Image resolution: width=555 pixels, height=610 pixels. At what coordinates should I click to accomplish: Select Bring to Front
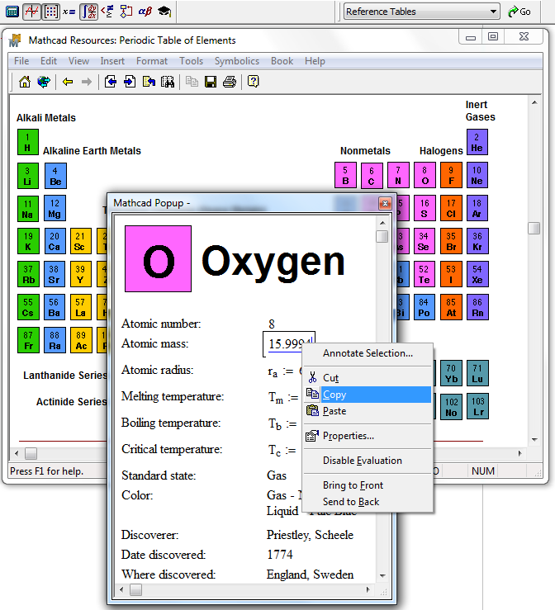tap(368, 485)
